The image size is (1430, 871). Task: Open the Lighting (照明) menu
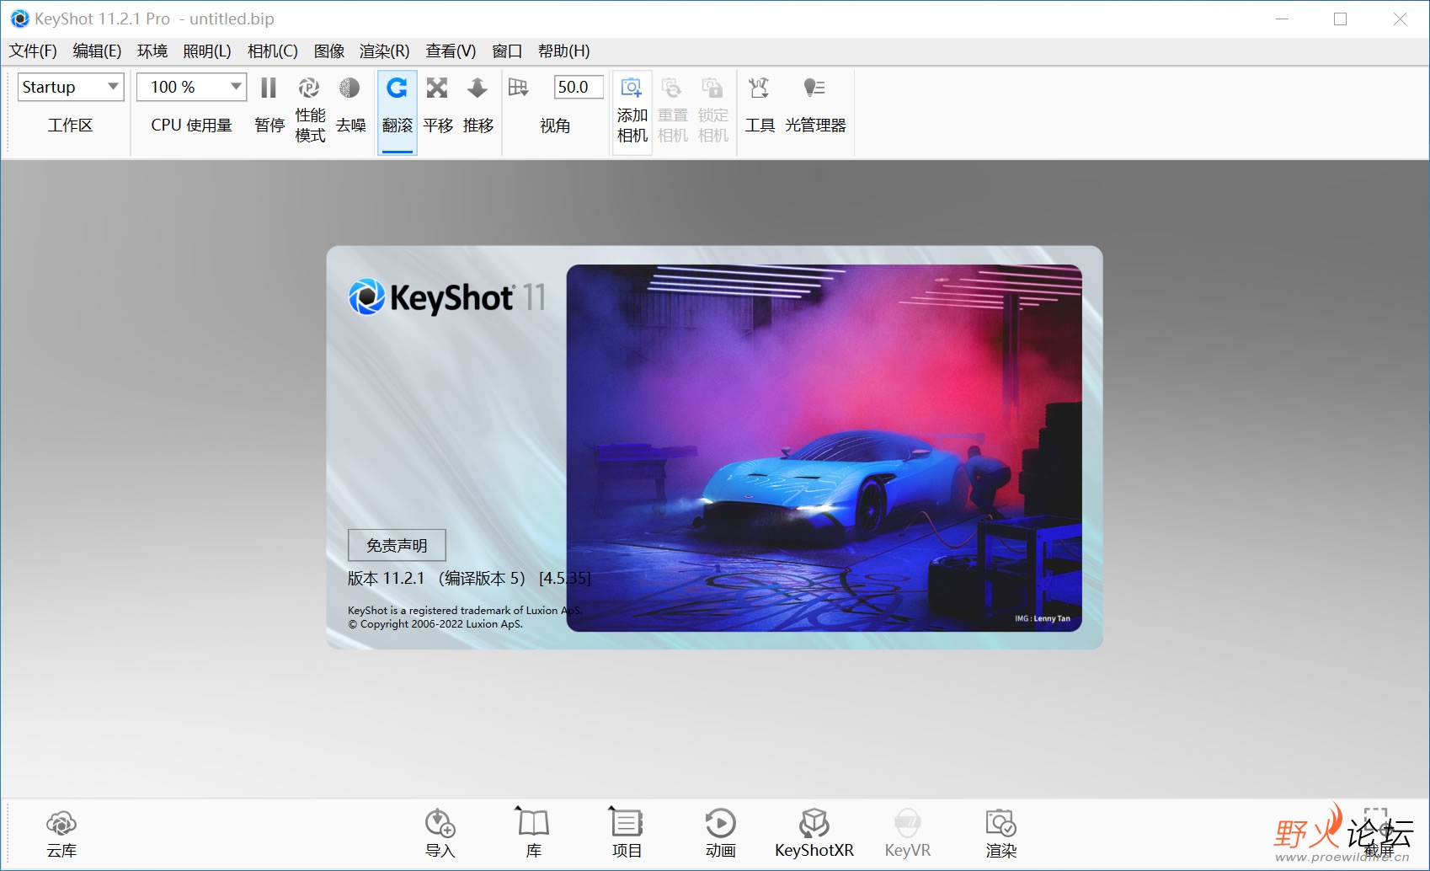(207, 51)
